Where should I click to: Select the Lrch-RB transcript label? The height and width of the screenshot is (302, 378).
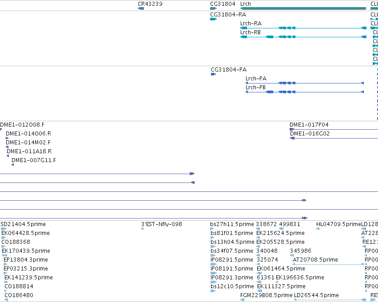[250, 32]
